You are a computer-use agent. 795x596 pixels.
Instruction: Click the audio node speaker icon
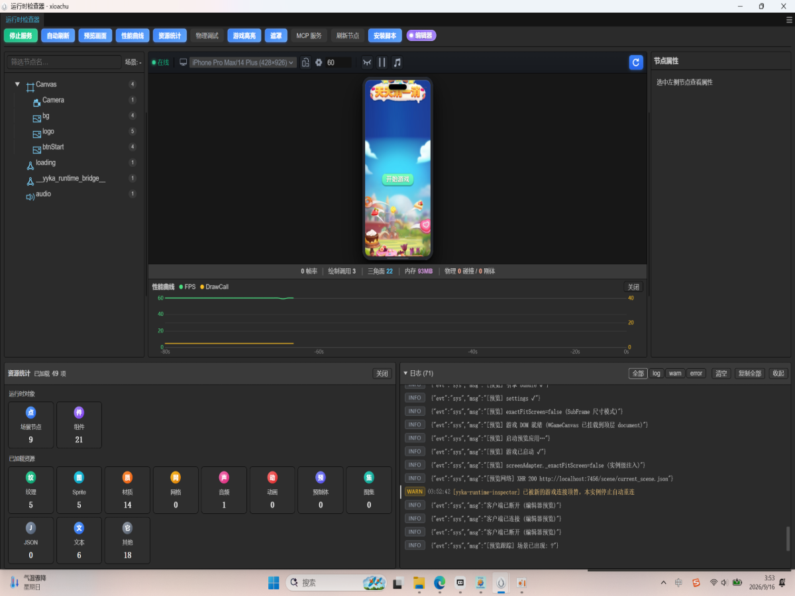pyautogui.click(x=30, y=197)
